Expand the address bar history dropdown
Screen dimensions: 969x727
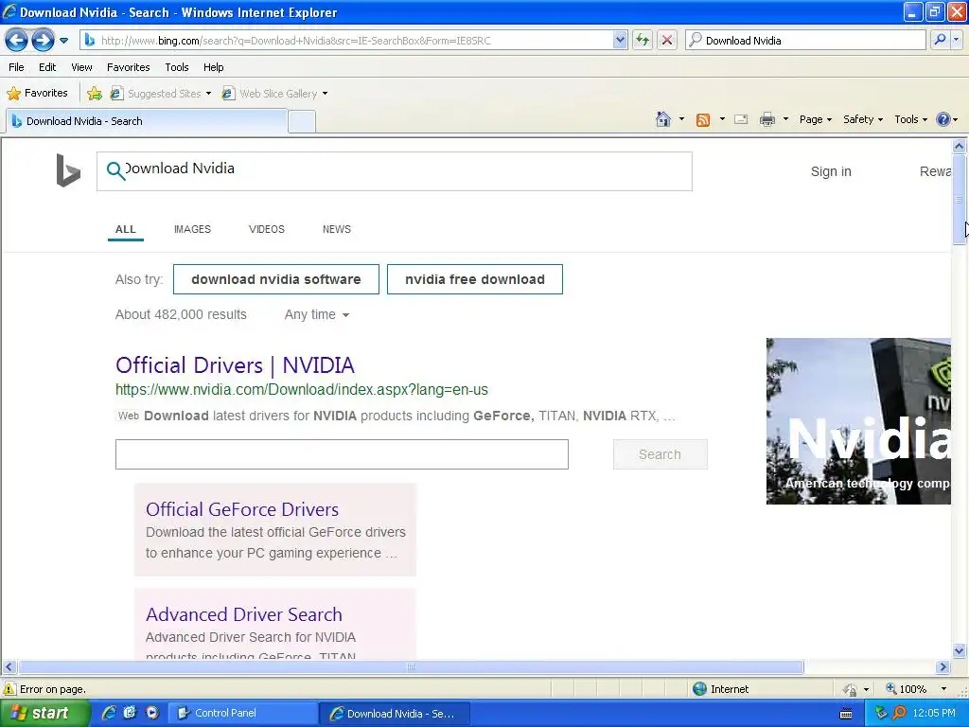pyautogui.click(x=620, y=41)
